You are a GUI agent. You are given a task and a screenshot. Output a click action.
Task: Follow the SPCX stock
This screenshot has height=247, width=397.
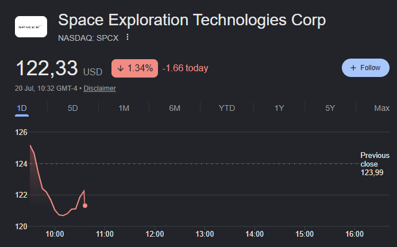tap(365, 68)
